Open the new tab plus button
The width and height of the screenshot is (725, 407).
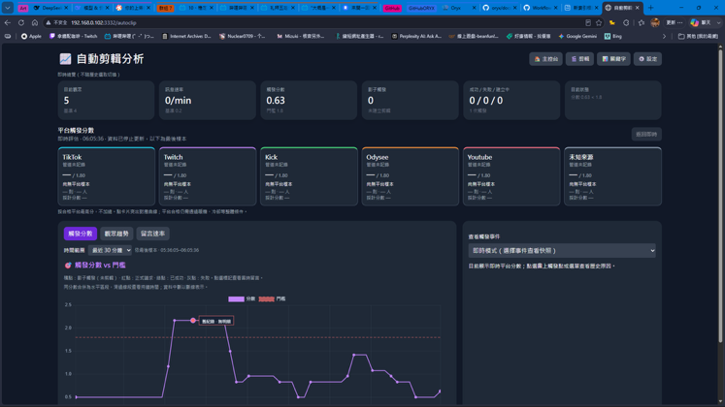coord(650,8)
